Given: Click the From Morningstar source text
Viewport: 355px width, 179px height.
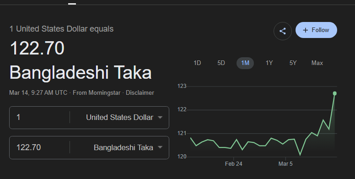Looking at the screenshot, I should [97, 92].
